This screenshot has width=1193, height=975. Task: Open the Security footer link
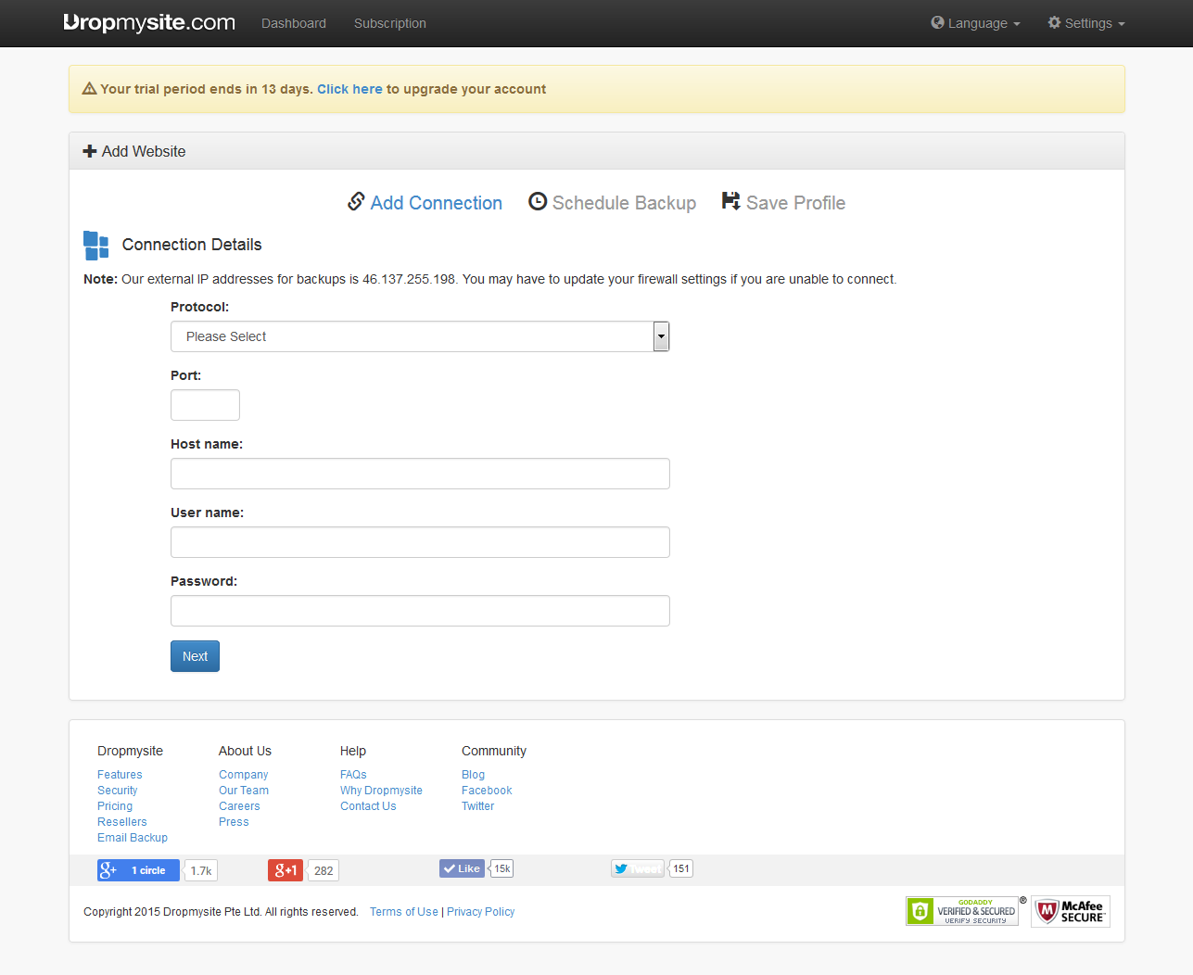(117, 791)
